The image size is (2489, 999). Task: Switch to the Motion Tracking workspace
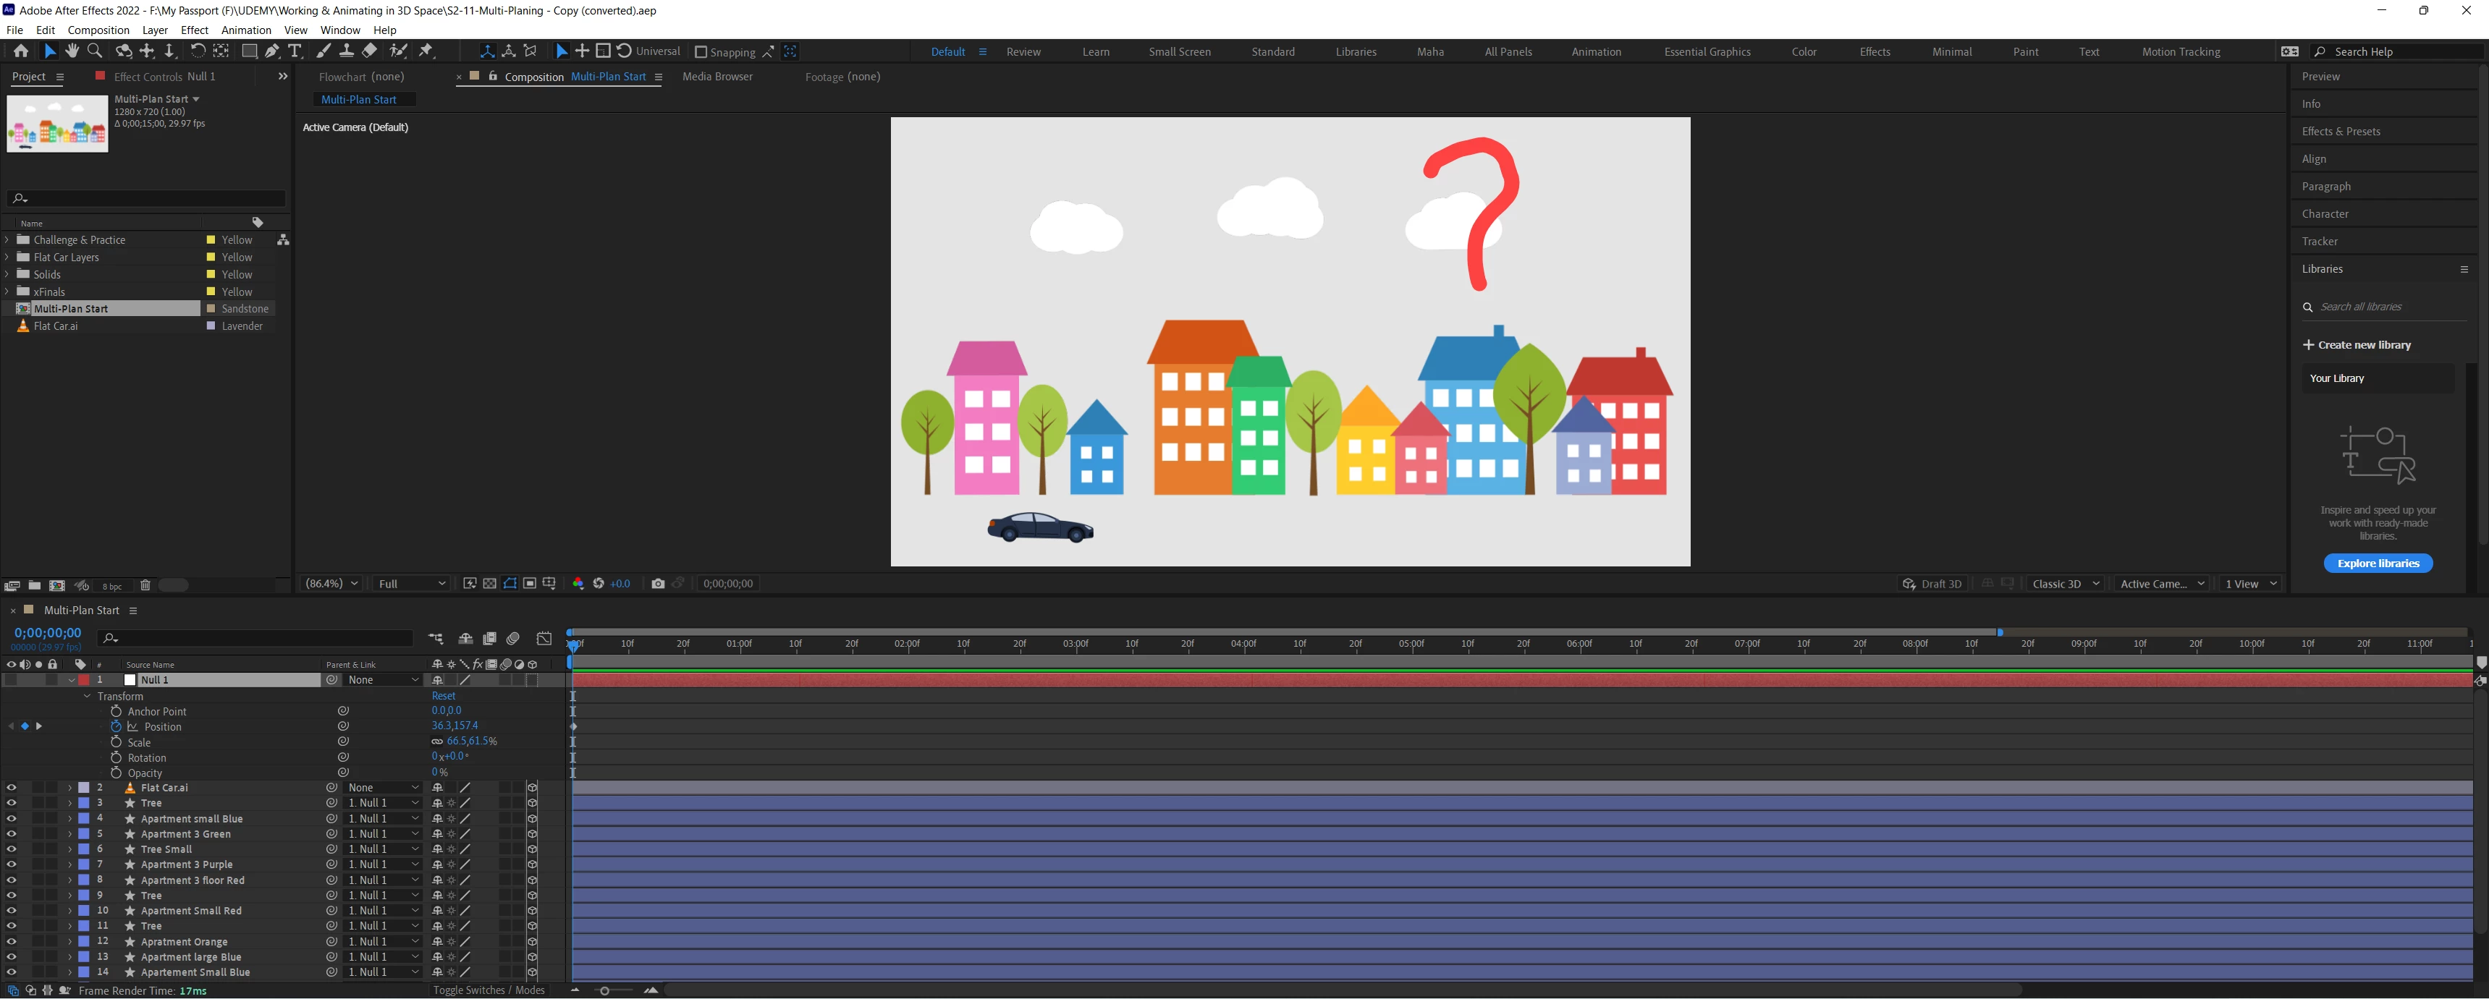[x=2181, y=52]
